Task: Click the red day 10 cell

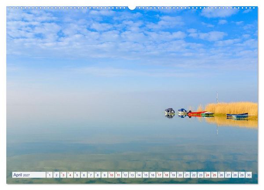Action: click(x=111, y=175)
